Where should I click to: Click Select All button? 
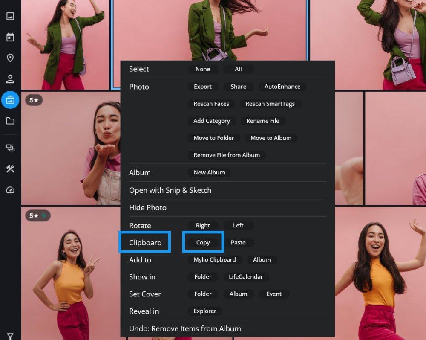click(238, 69)
